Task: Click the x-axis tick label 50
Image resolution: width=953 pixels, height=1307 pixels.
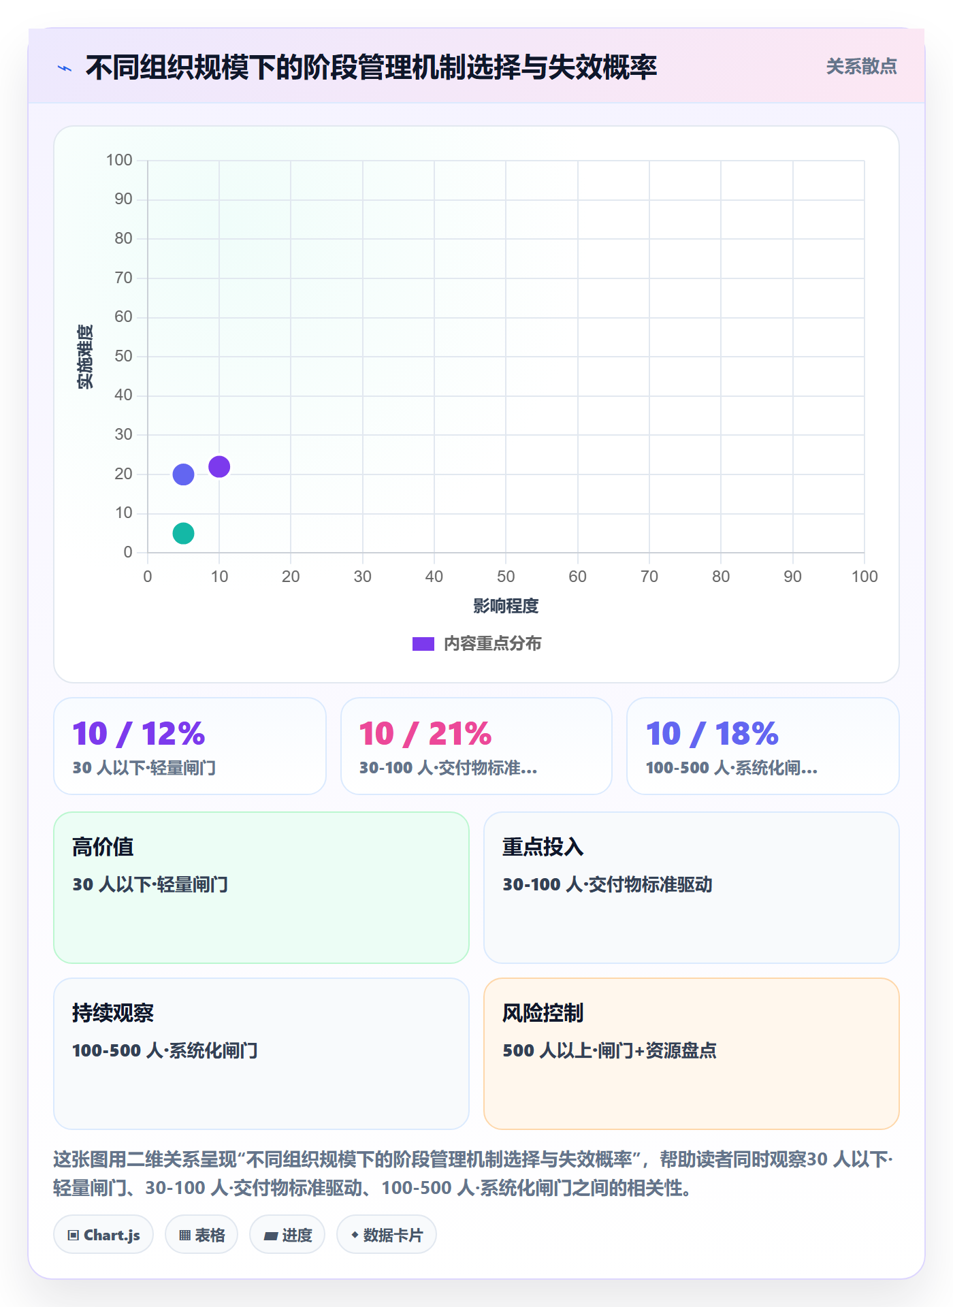Action: [506, 577]
